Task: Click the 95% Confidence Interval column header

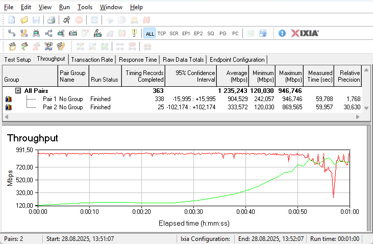Action: point(191,76)
